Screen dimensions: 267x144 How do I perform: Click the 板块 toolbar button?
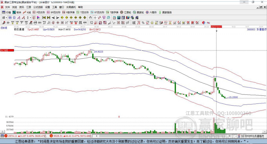(17, 12)
